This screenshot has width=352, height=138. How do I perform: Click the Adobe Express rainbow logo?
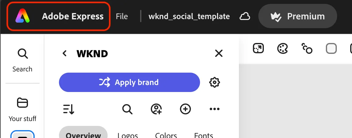[x=22, y=16]
